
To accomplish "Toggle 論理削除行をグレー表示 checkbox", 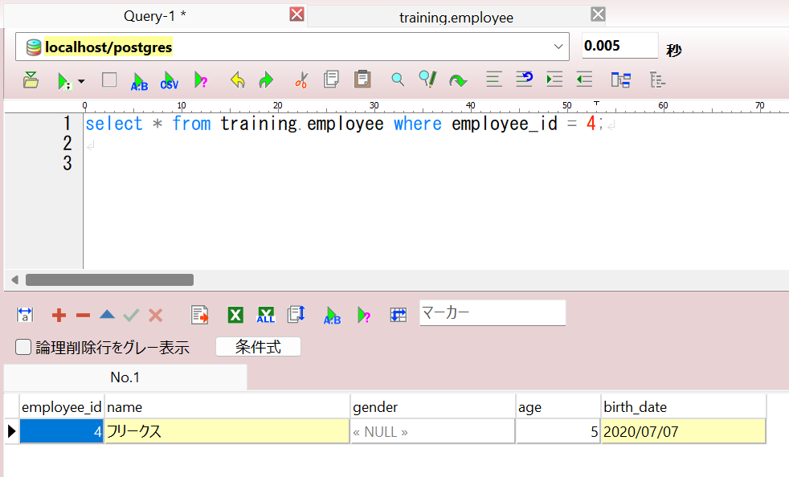I will [23, 347].
